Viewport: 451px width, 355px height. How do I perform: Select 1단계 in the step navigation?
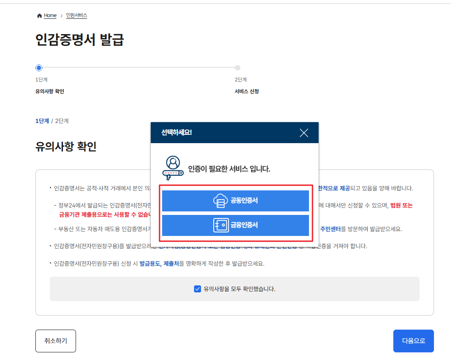click(42, 121)
